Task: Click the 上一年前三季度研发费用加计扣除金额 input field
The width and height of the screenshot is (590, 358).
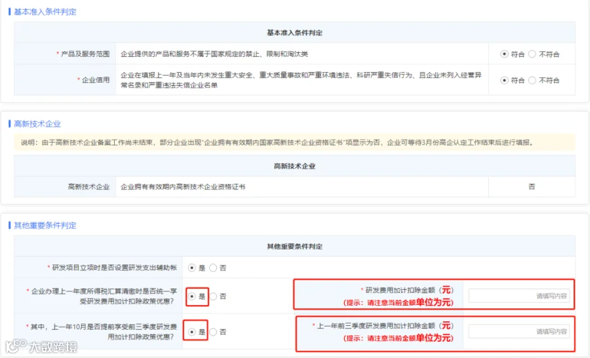Action: [x=519, y=331]
